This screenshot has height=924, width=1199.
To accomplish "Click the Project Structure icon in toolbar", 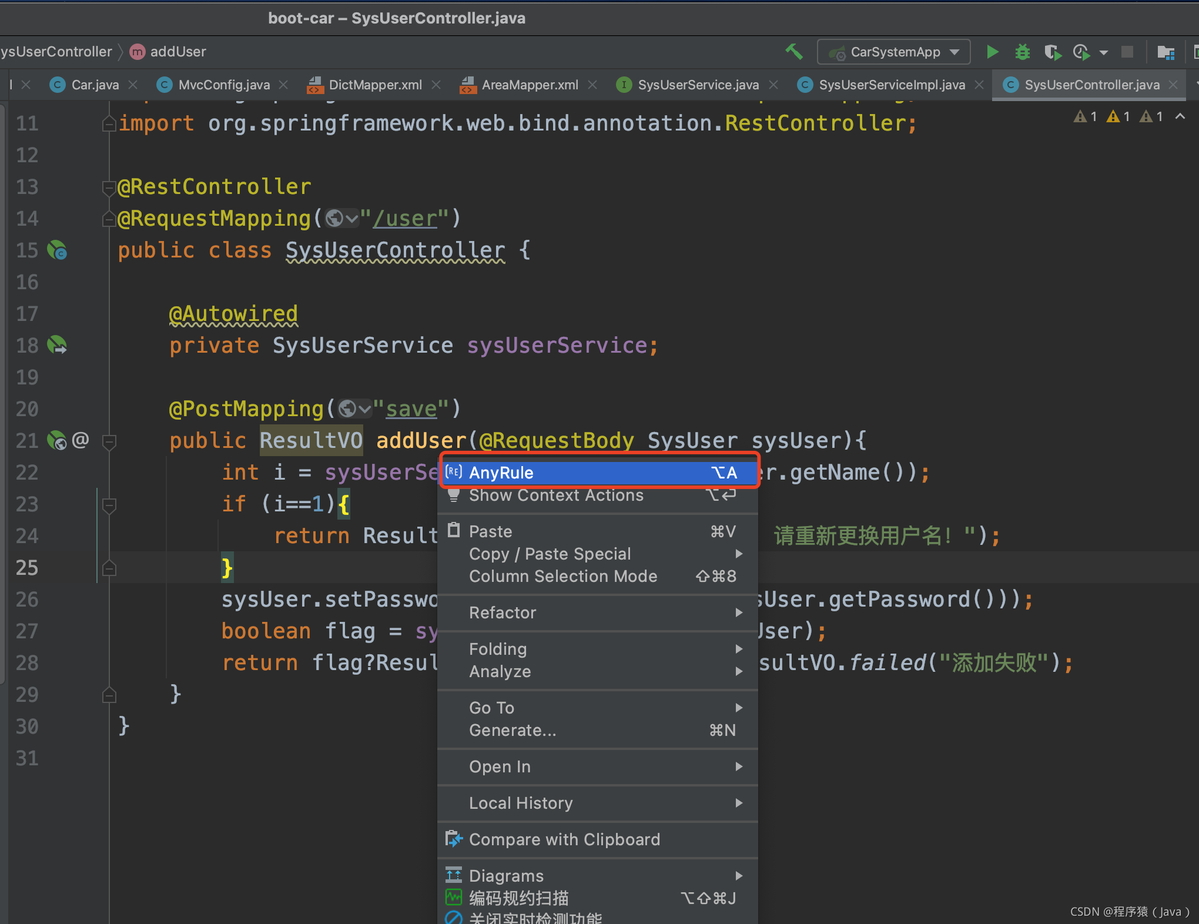I will coord(1165,52).
